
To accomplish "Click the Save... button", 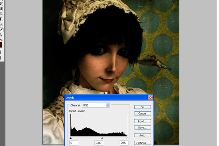I will [142, 128].
